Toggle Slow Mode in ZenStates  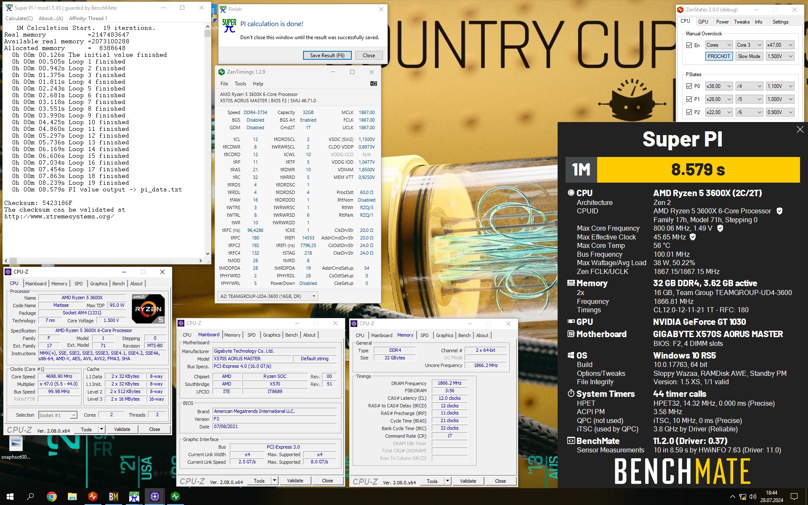point(749,56)
